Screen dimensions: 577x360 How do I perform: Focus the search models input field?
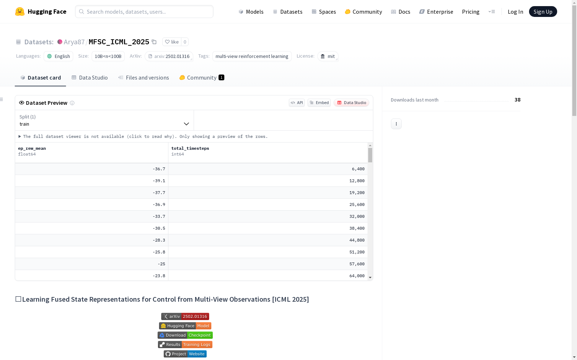[144, 12]
